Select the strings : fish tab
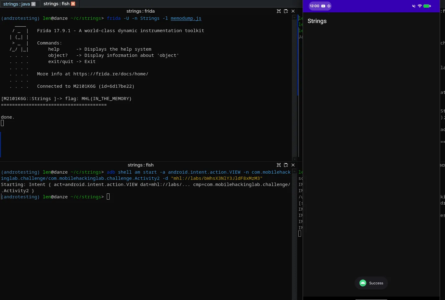Screen dimensions: 445x300 pos(56,4)
